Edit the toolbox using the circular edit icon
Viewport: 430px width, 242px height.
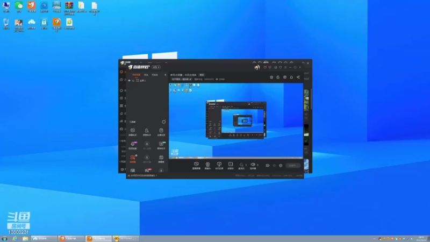pyautogui.click(x=164, y=122)
